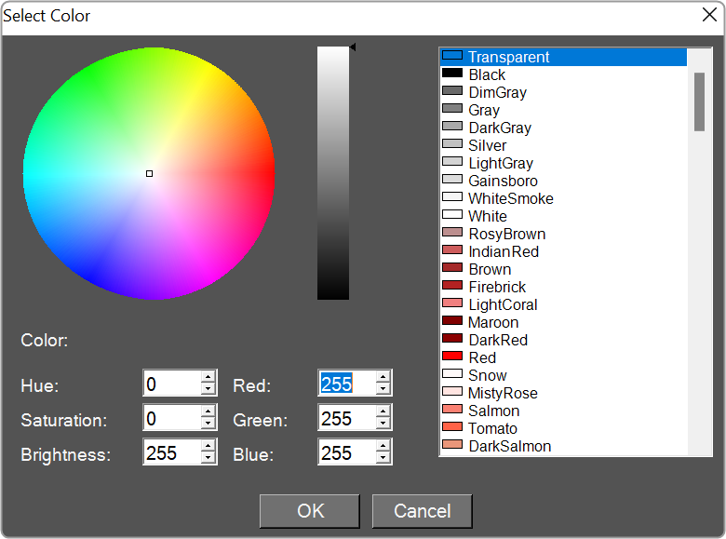726x539 pixels.
Task: Click the OK button
Action: click(x=310, y=511)
